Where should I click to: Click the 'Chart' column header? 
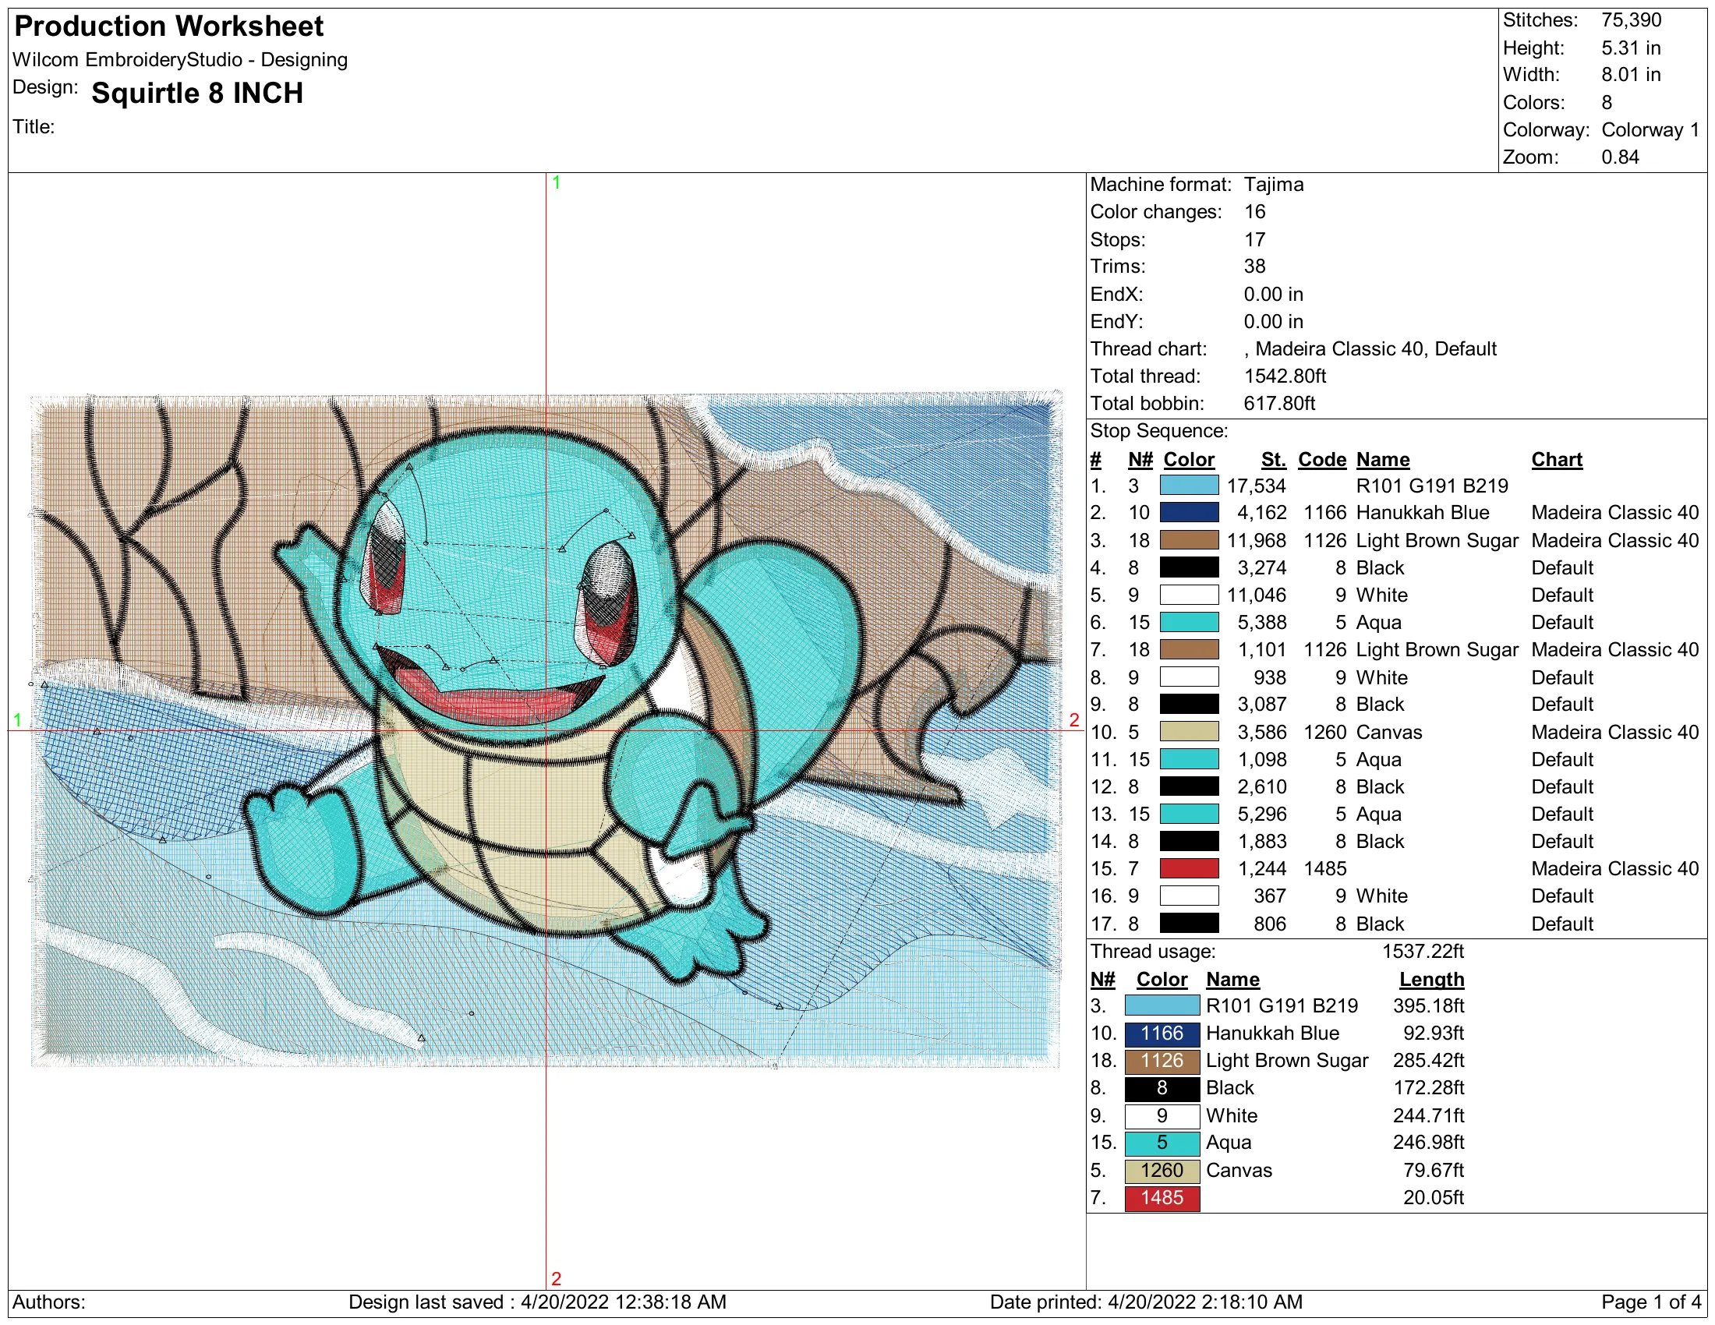pyautogui.click(x=1557, y=460)
